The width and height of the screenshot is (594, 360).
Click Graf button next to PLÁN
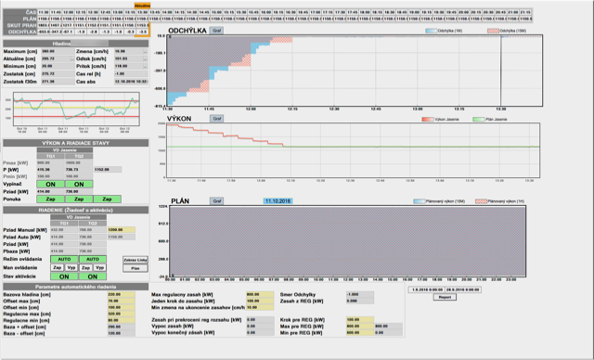click(x=216, y=201)
